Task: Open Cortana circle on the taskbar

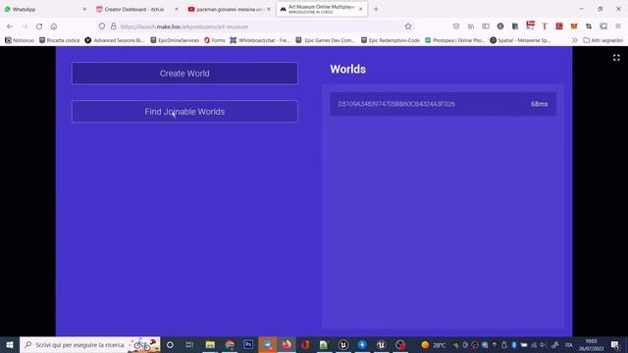Action: click(170, 344)
